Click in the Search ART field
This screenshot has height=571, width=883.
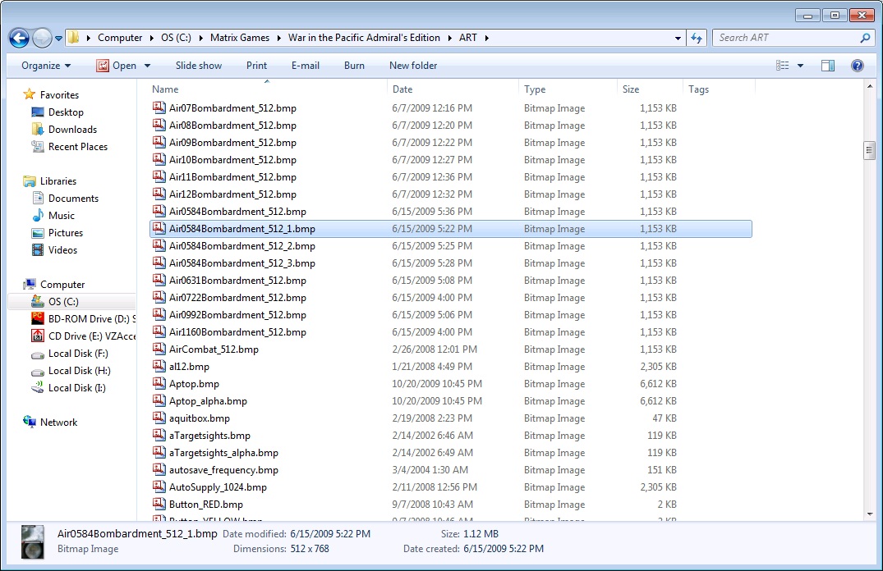789,38
